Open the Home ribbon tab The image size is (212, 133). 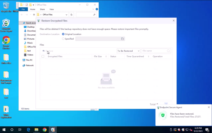(x=33, y=9)
